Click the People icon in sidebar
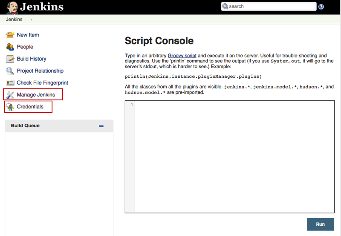The image size is (341, 236). 10,47
